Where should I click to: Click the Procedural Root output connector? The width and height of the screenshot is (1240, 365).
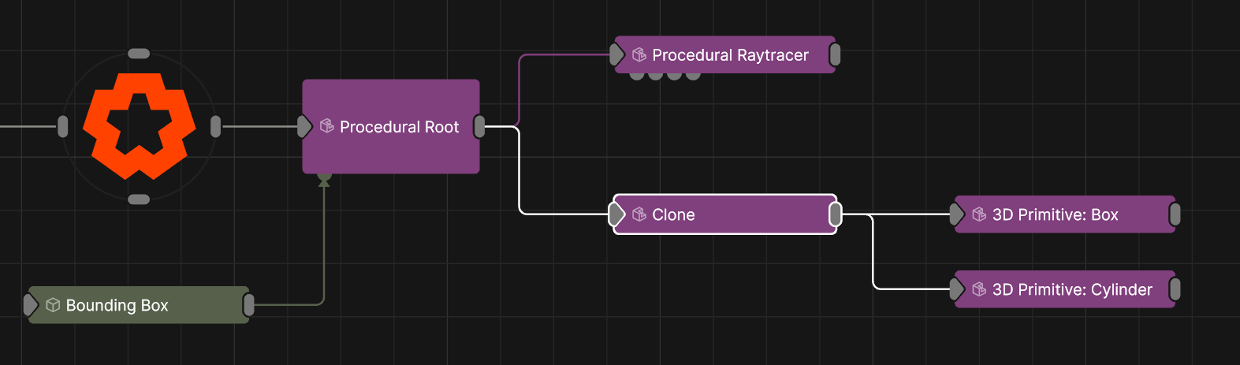click(x=479, y=126)
